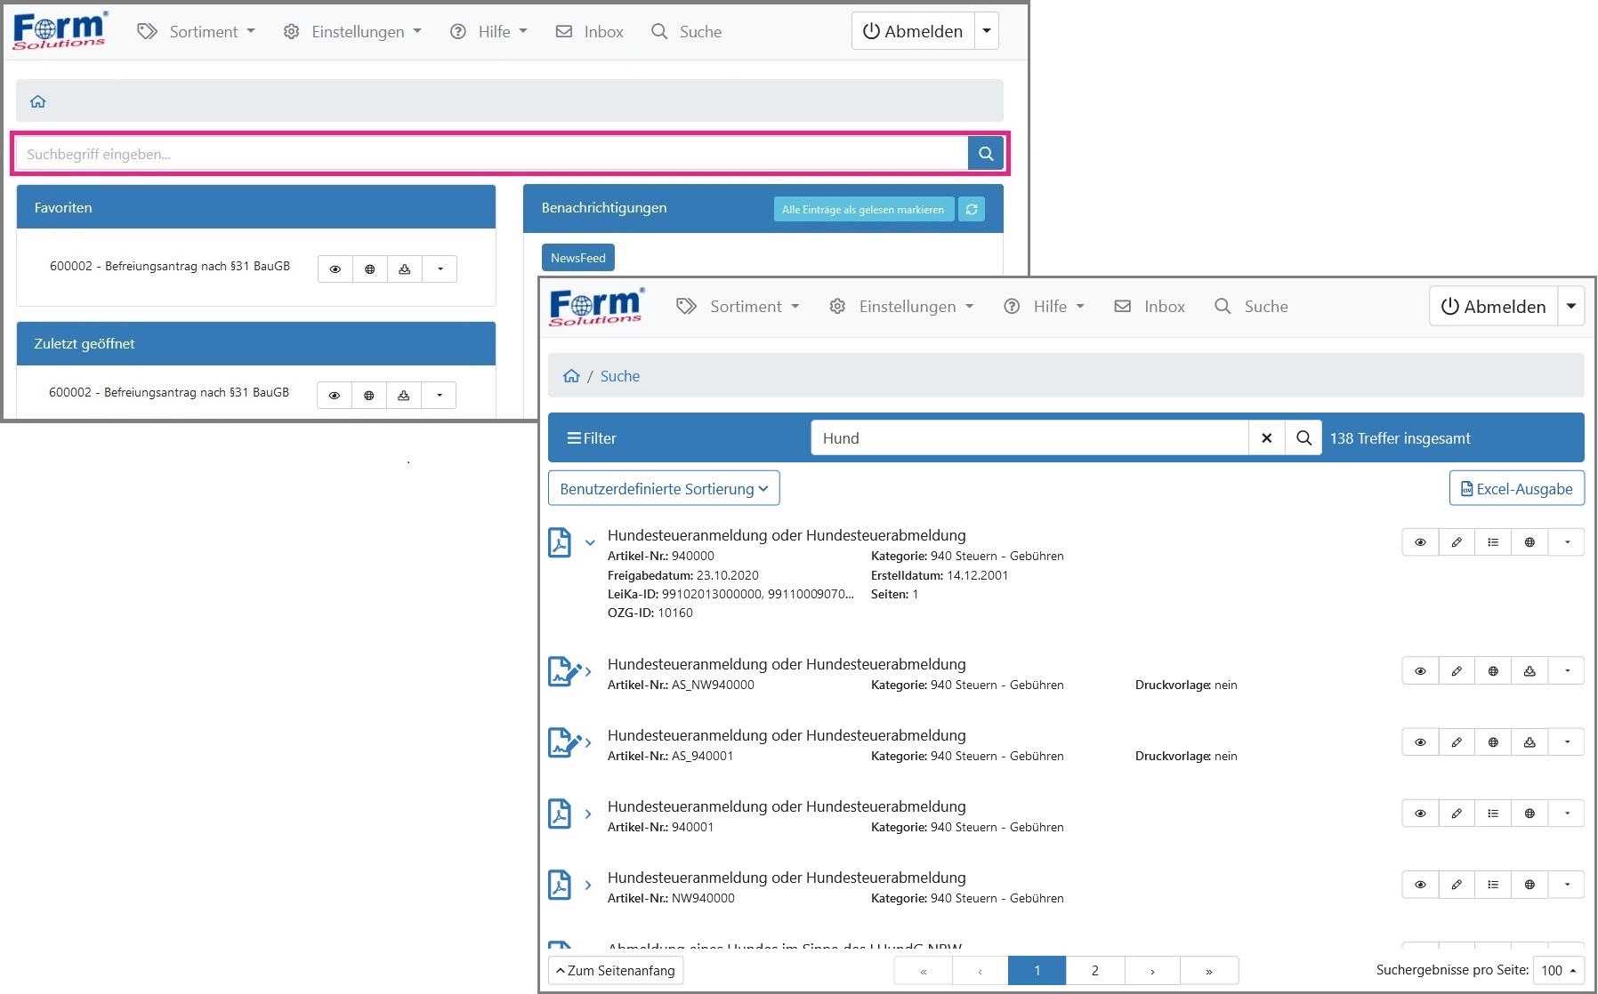Expand details of article AS_NW940000

[588, 671]
